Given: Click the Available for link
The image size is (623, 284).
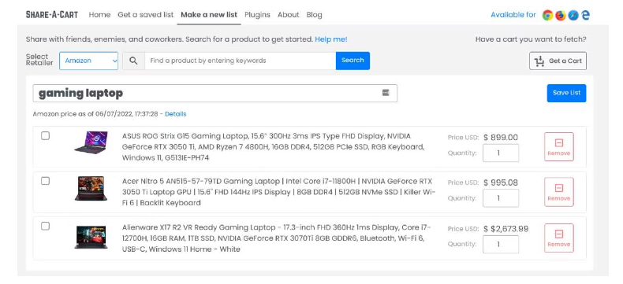Looking at the screenshot, I should (x=513, y=15).
